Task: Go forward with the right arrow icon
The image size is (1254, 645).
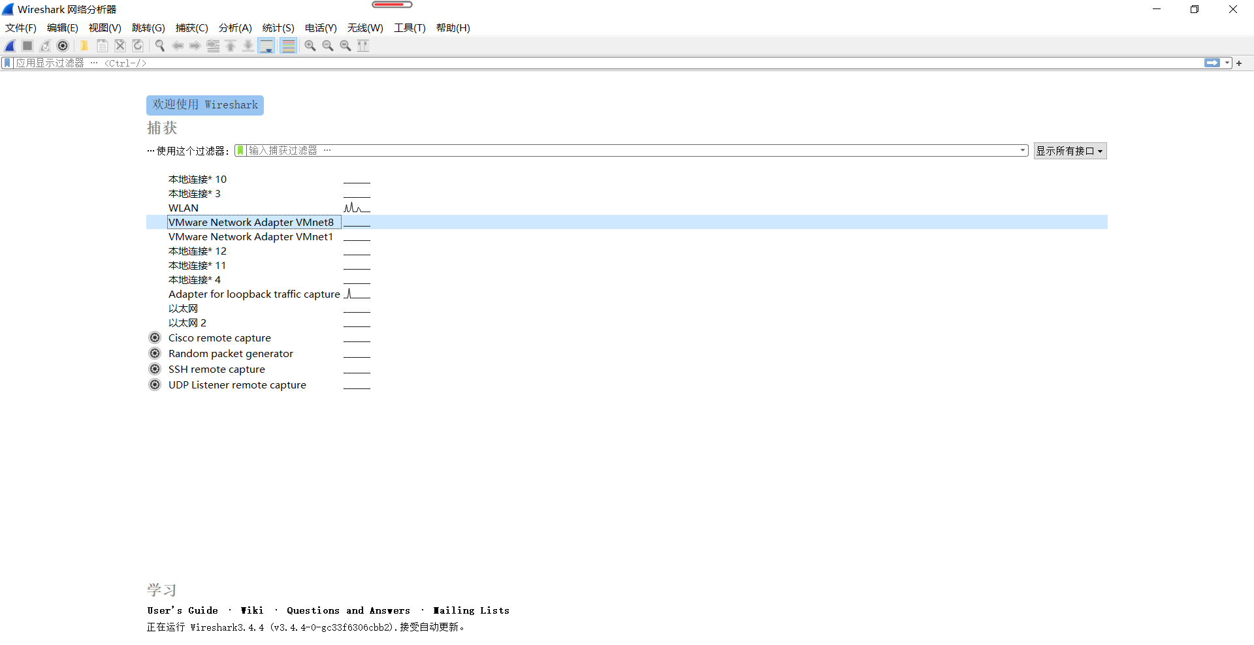Action: click(x=195, y=46)
